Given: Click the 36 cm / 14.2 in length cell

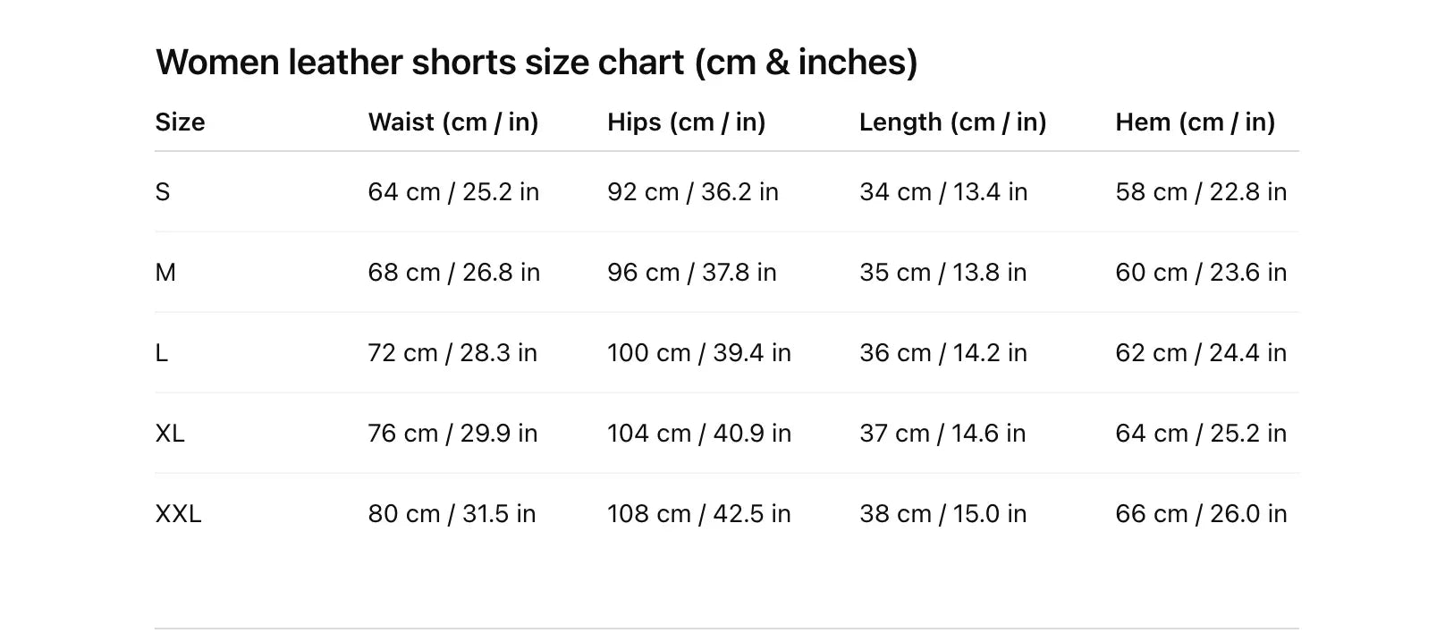Looking at the screenshot, I should [x=942, y=353].
